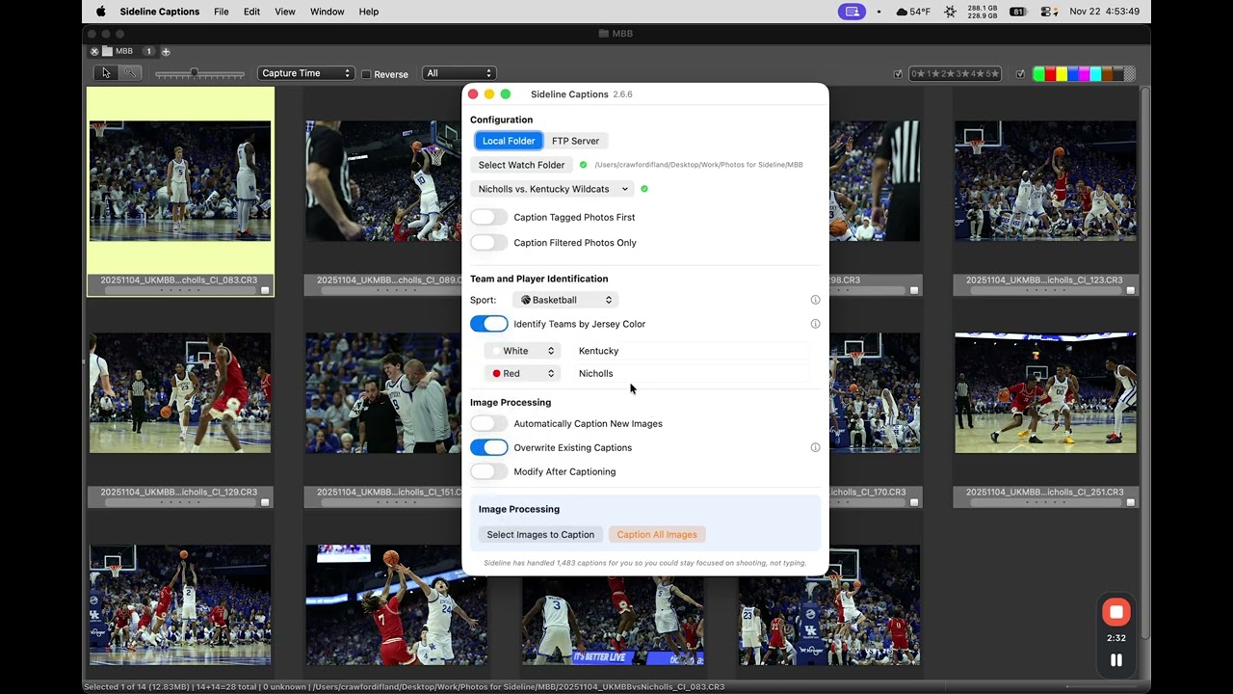Turn off Overwrite Existing Captions
This screenshot has height=694, width=1233.
488,447
